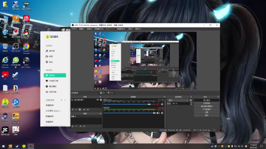The height and width of the screenshot is (149, 266).
Task: Click the Exit (退出) button in OBS
Action: click(x=206, y=115)
